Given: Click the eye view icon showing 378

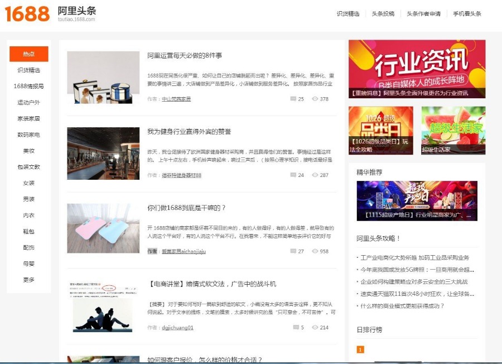Looking at the screenshot, I should tap(315, 98).
